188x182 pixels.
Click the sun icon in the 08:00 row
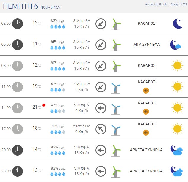click(x=177, y=66)
